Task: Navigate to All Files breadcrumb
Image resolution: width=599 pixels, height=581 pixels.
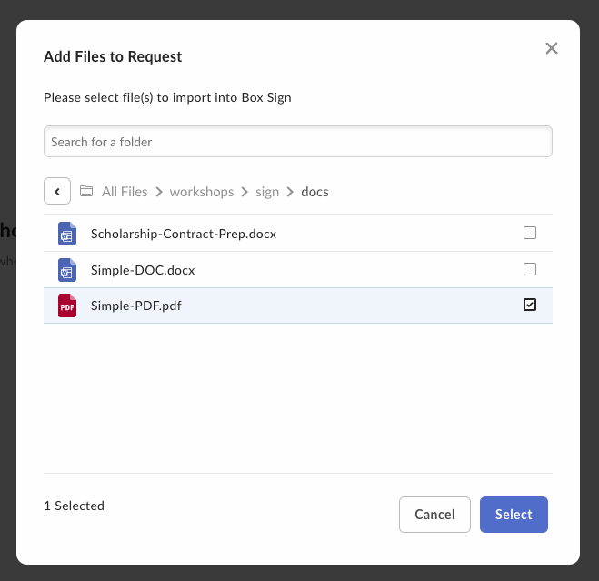Action: point(125,192)
